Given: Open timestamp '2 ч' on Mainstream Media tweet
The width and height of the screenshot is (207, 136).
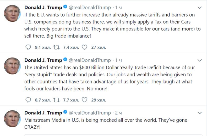Looking at the screenshot, I should point(118,113).
